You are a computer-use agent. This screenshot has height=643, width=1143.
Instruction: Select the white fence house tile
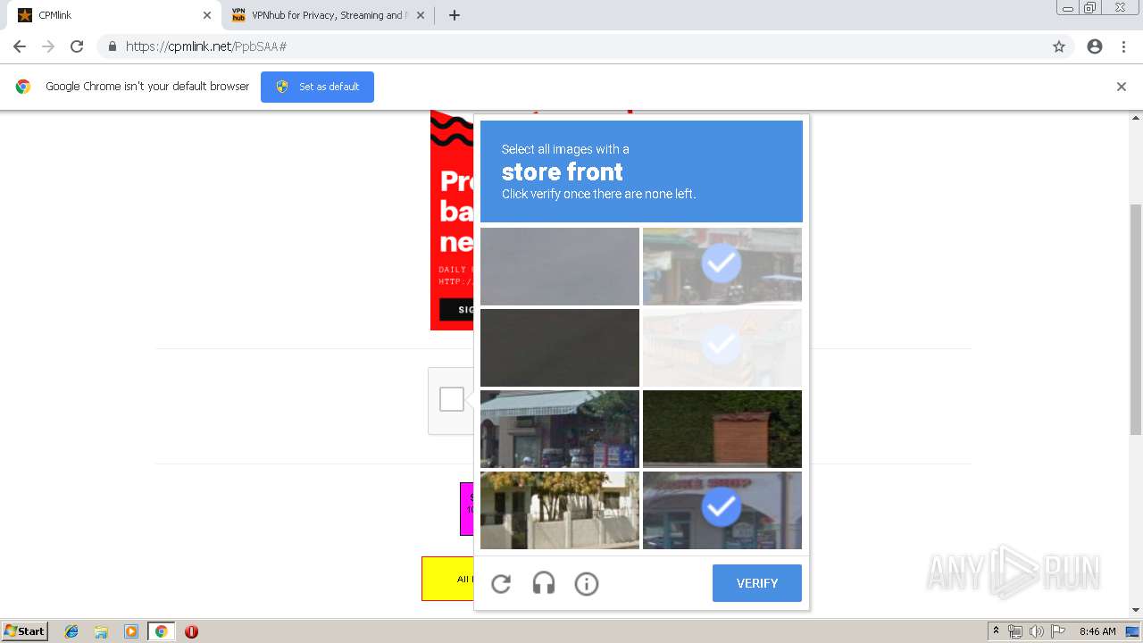(x=560, y=510)
